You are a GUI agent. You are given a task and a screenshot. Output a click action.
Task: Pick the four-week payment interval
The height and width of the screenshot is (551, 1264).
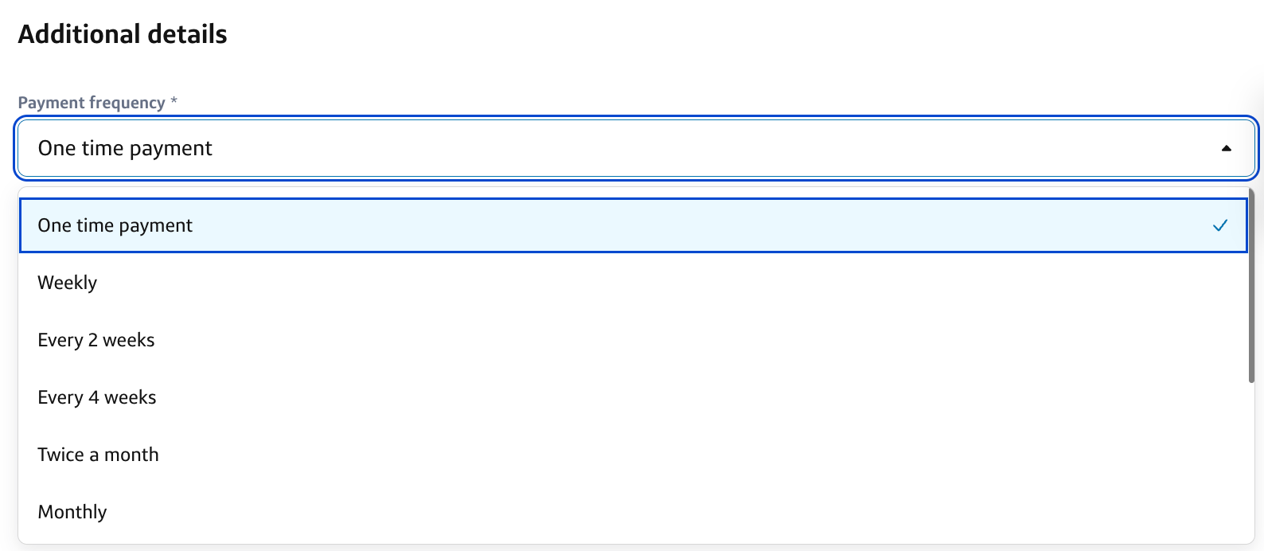(97, 398)
